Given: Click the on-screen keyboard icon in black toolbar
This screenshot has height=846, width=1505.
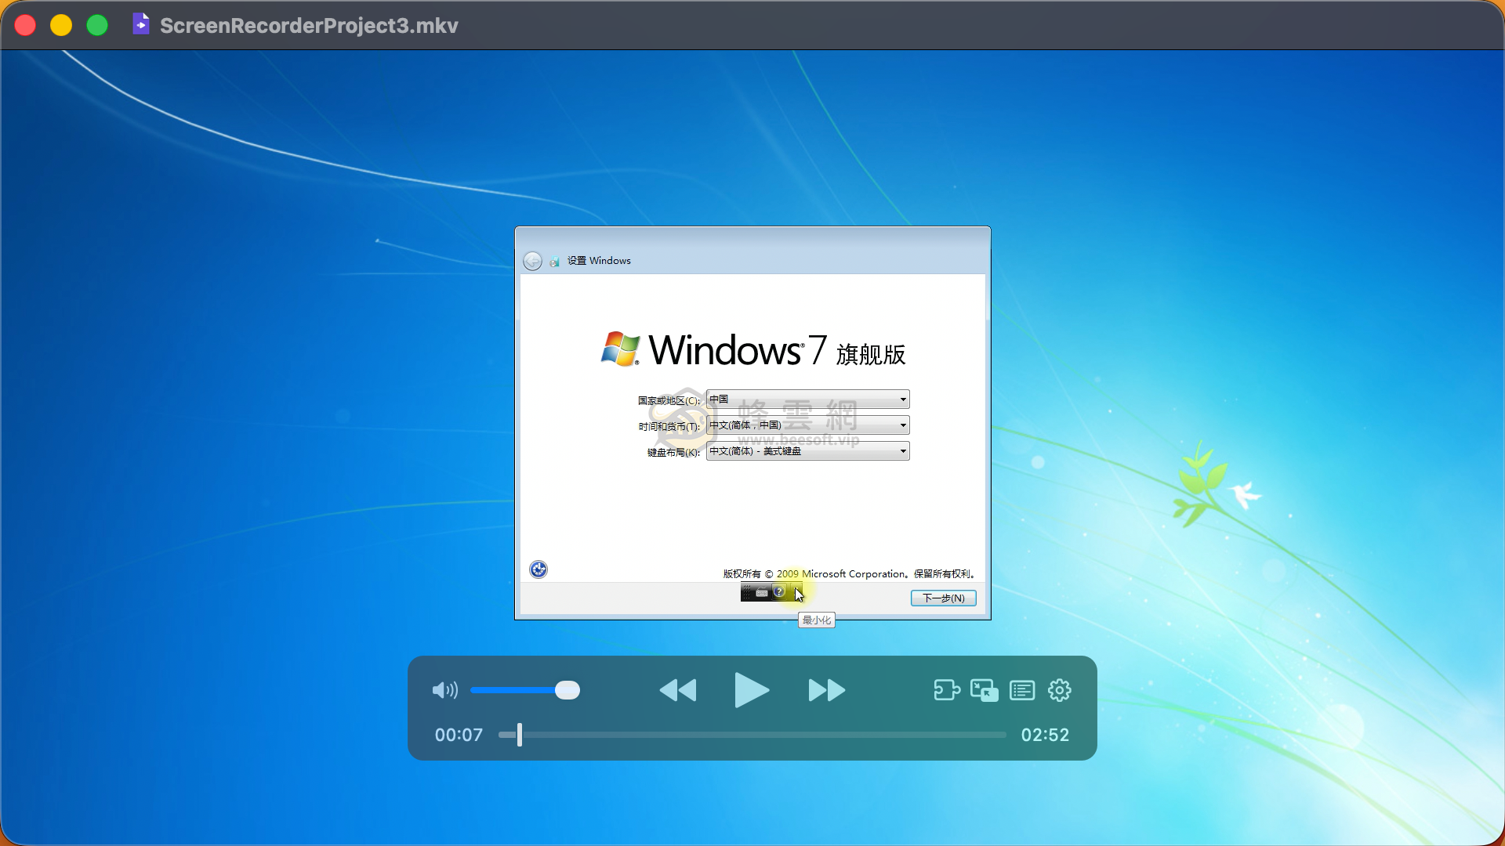Looking at the screenshot, I should pyautogui.click(x=762, y=593).
